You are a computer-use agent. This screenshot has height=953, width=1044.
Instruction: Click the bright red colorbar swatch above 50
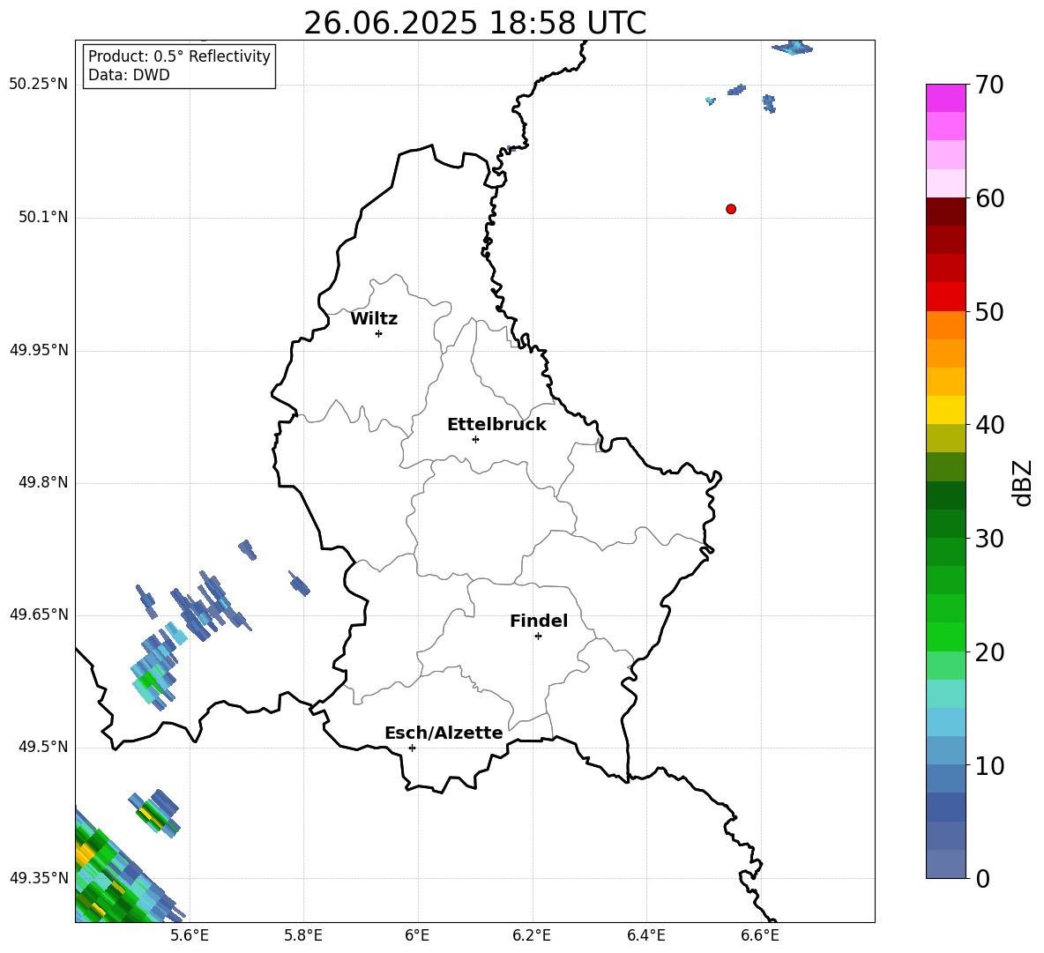pos(946,297)
